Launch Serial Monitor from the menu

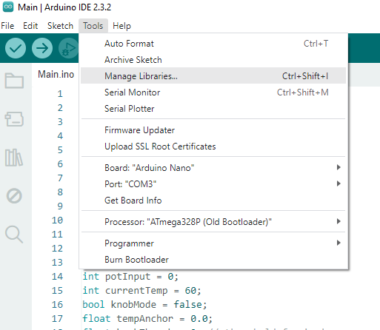[213, 92]
